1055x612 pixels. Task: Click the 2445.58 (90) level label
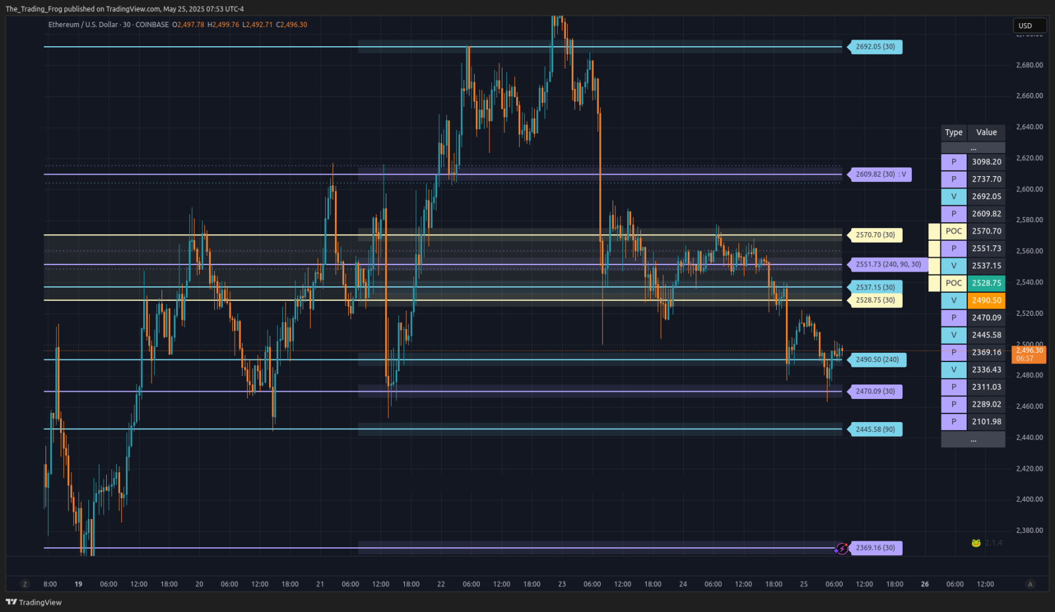875,429
